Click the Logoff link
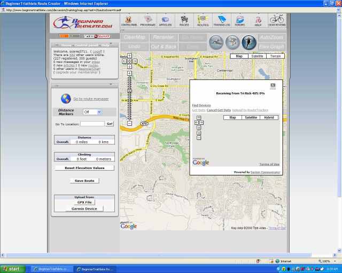 pyautogui.click(x=97, y=51)
